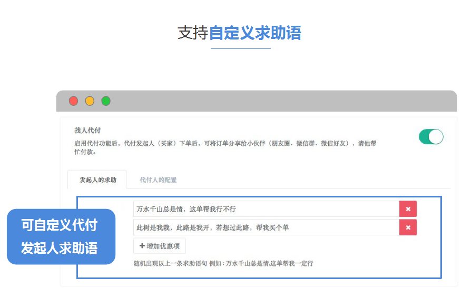Screen dimensions: 472x288
Task: Open the 代付人的配置 tab
Action: click(158, 180)
